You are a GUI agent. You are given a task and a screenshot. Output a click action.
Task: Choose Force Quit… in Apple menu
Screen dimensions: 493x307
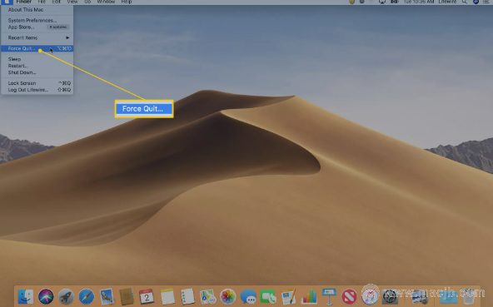pyautogui.click(x=37, y=48)
